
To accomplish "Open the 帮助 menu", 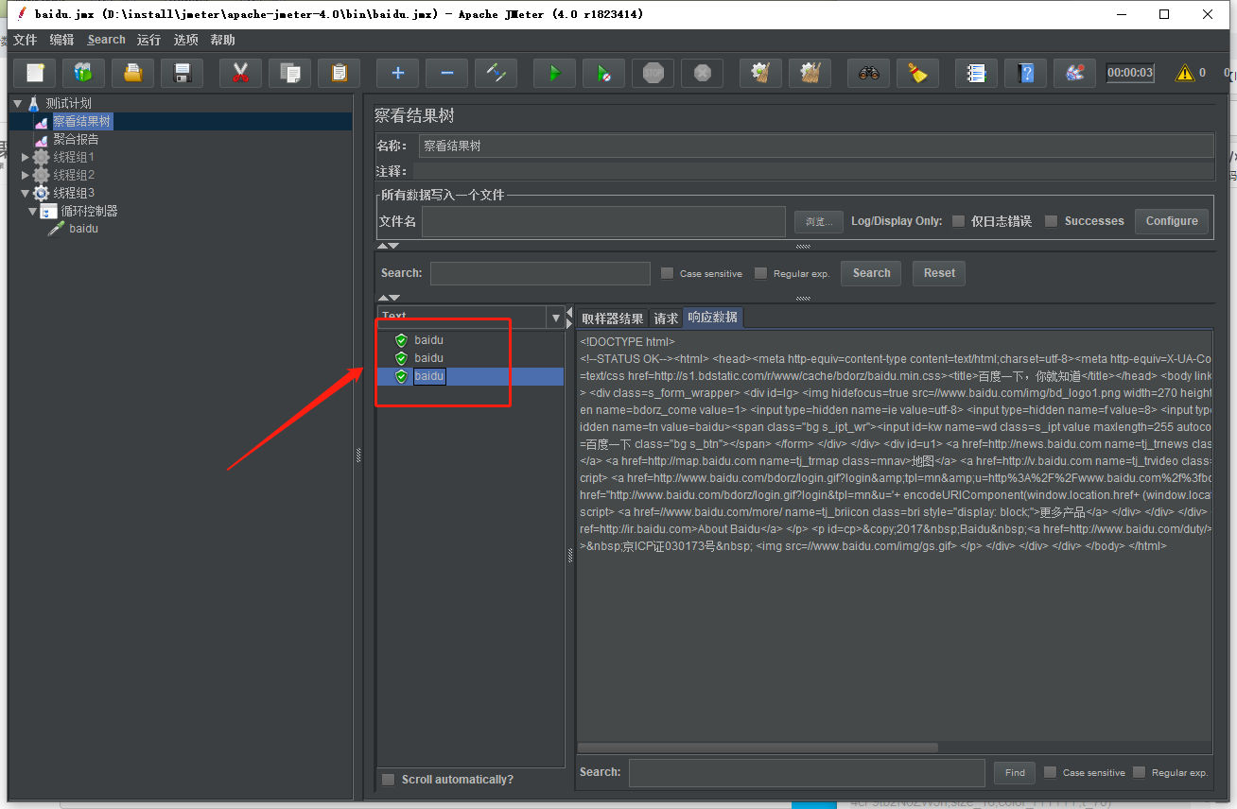I will pos(223,40).
